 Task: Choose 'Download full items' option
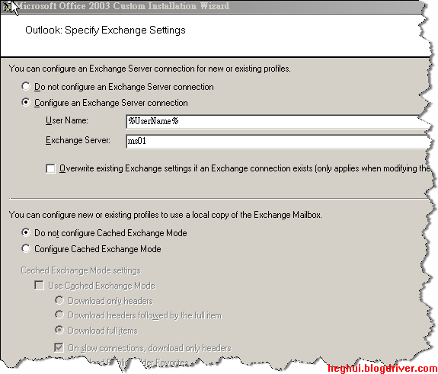[x=59, y=330]
